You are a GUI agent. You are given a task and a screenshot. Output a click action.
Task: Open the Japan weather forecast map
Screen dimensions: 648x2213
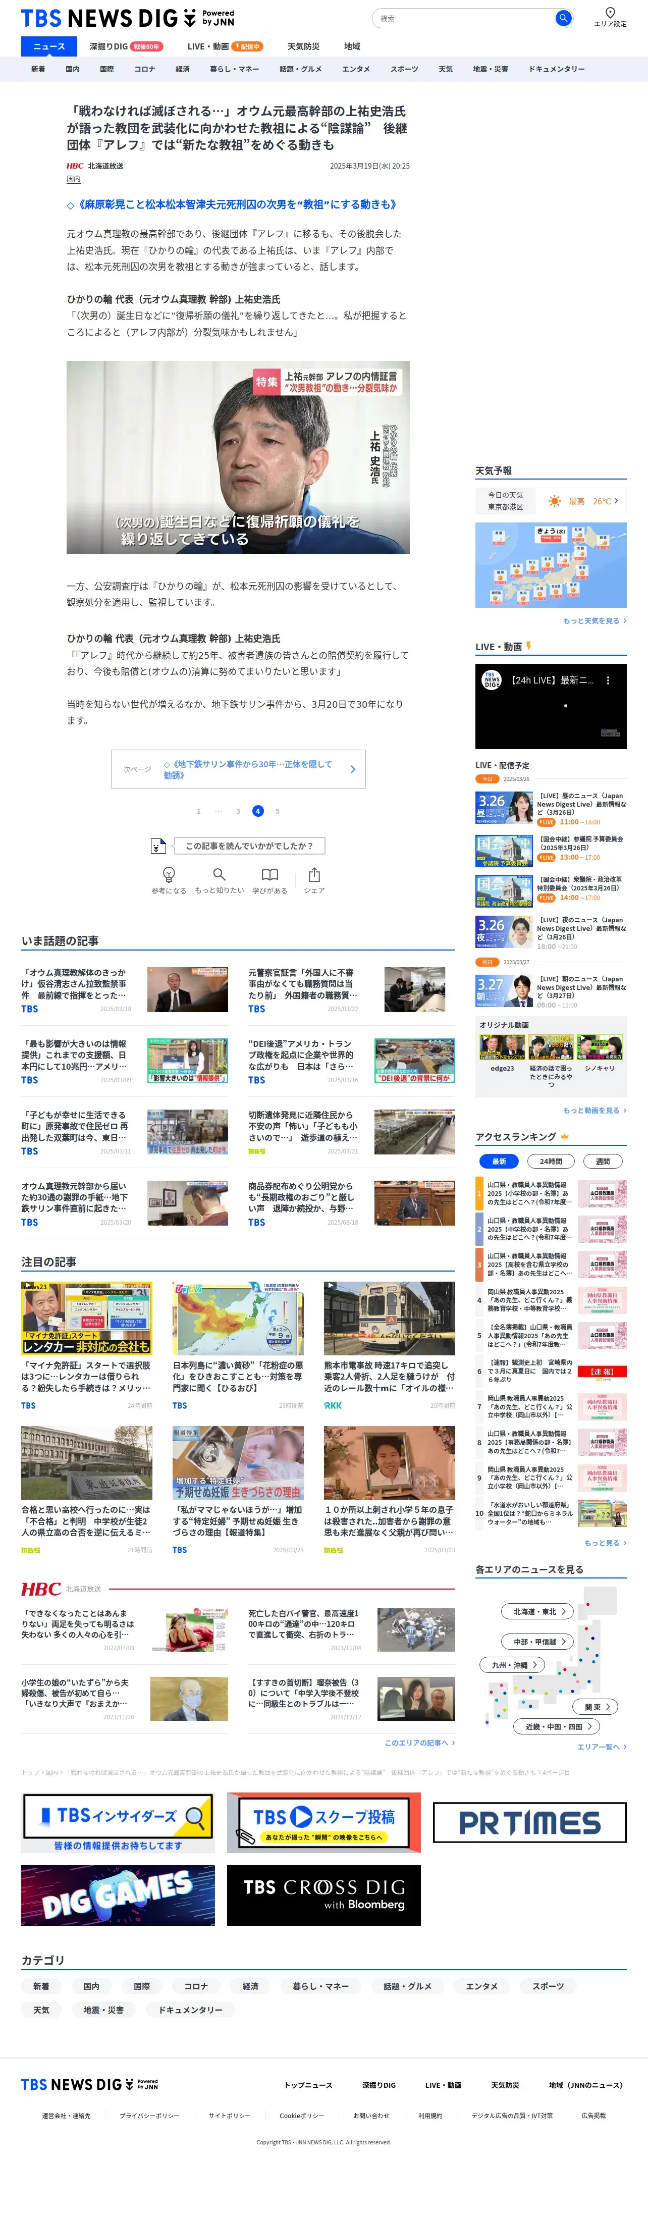tap(551, 565)
